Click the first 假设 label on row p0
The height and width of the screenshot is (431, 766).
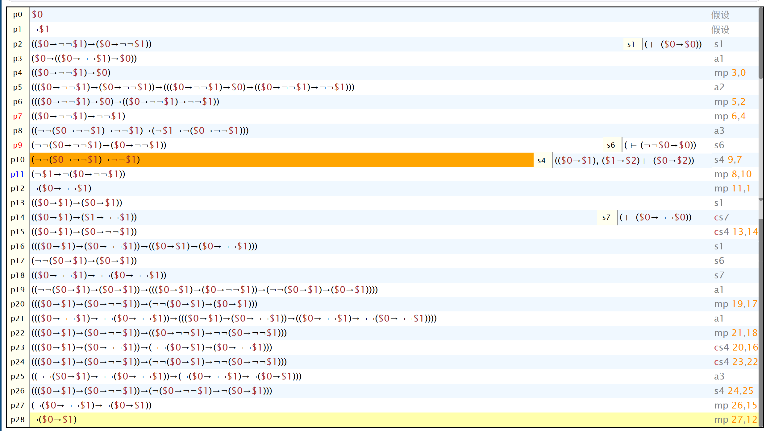720,15
